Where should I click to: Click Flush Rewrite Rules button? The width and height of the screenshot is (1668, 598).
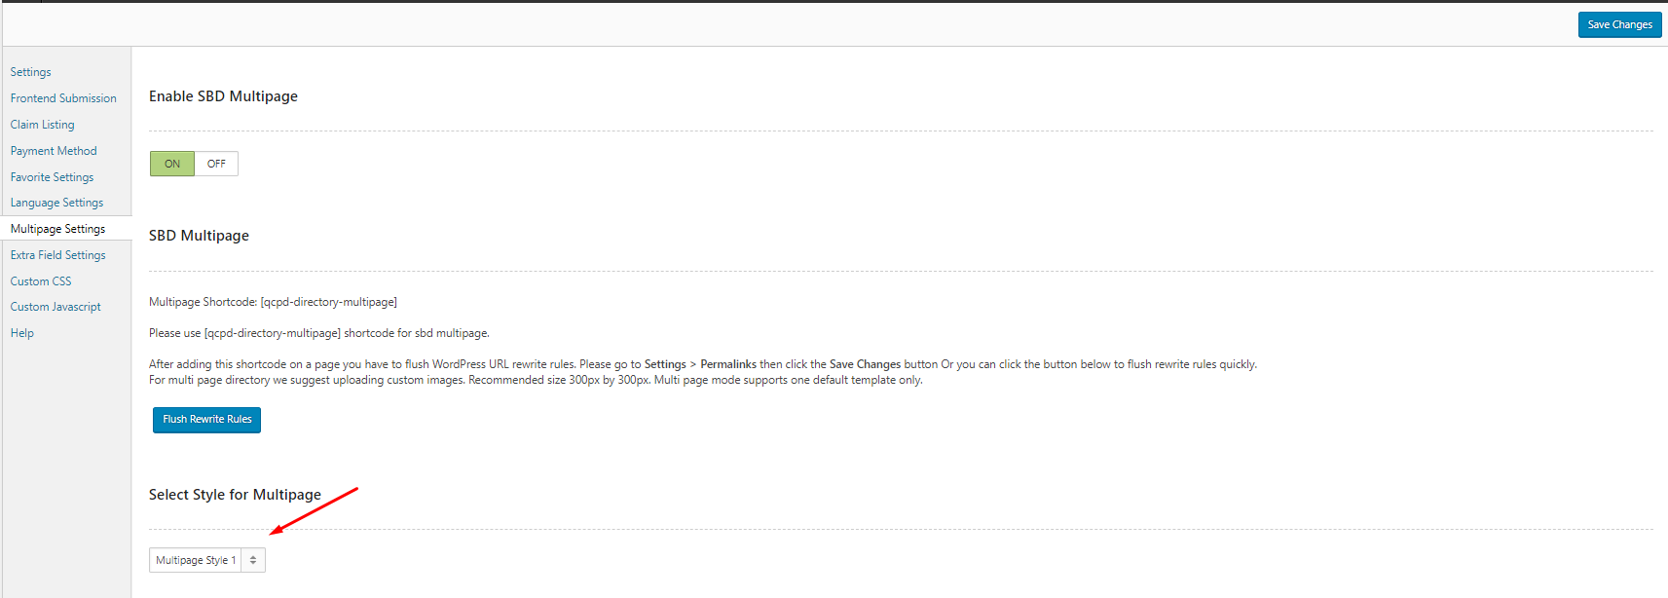click(206, 420)
